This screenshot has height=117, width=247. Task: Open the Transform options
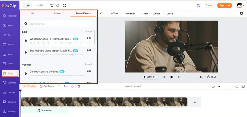point(130,14)
